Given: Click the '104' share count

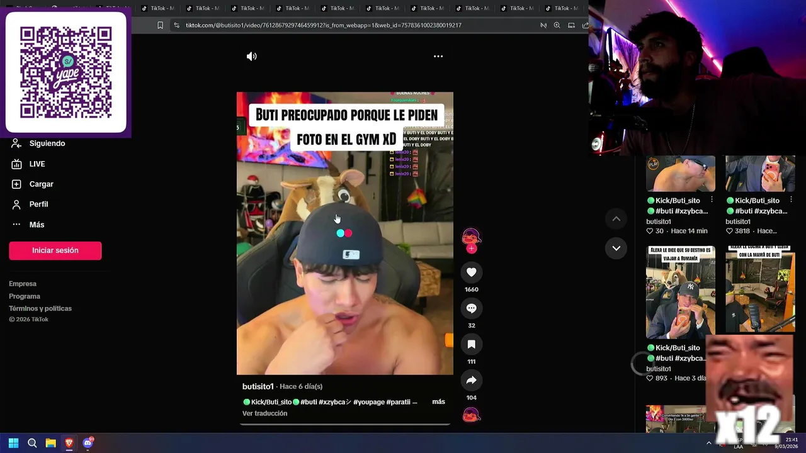Looking at the screenshot, I should pyautogui.click(x=471, y=398).
